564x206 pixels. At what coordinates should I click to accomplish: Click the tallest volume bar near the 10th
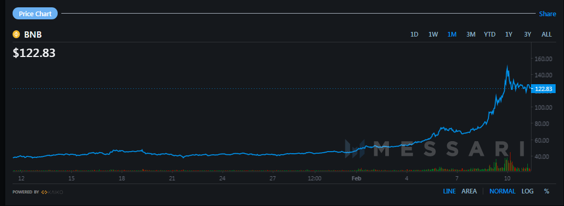(x=510, y=162)
